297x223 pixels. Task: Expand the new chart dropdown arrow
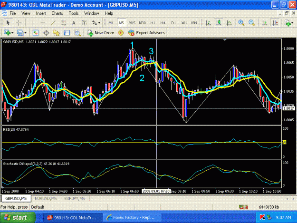click(12, 33)
